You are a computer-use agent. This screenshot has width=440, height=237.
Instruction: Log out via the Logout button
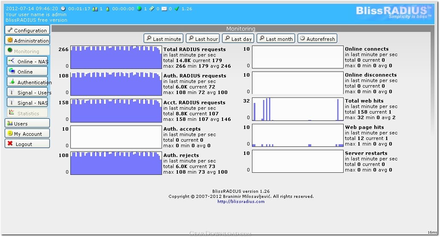click(x=27, y=143)
